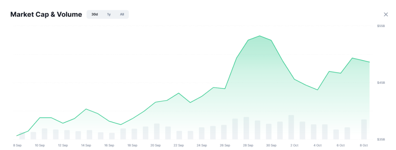Viewport: 396px width, 150px height.
Task: Click the rightmost volume bar above 8 Oct
Action: coord(364,130)
